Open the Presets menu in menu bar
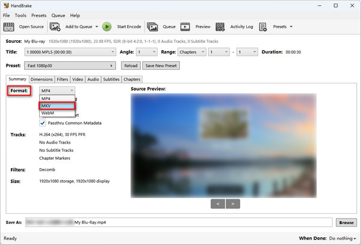The image size is (361, 245). pyautogui.click(x=39, y=15)
